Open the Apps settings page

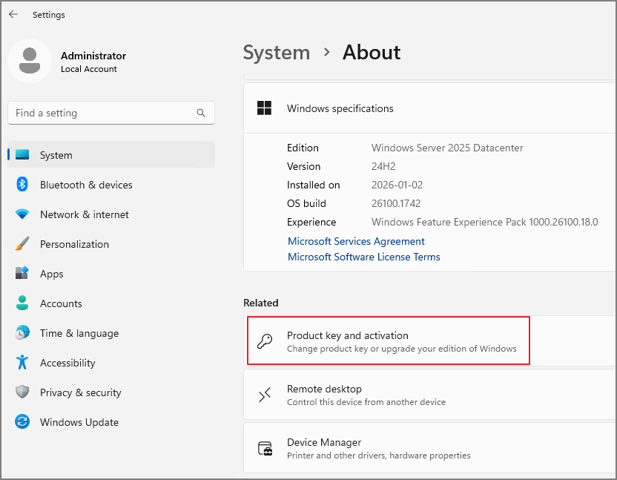111,274
